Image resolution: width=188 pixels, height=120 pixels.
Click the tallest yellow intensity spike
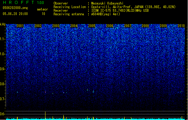[x=45, y=116]
